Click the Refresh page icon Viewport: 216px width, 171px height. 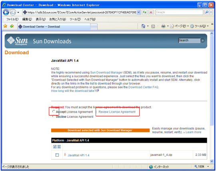coord(144,12)
